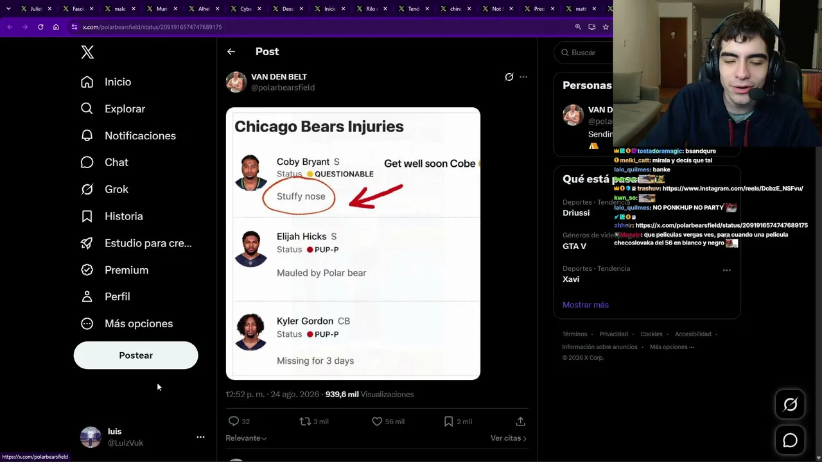Open Grok from the sidebar
Screen dimensions: 822x462
pos(105,190)
